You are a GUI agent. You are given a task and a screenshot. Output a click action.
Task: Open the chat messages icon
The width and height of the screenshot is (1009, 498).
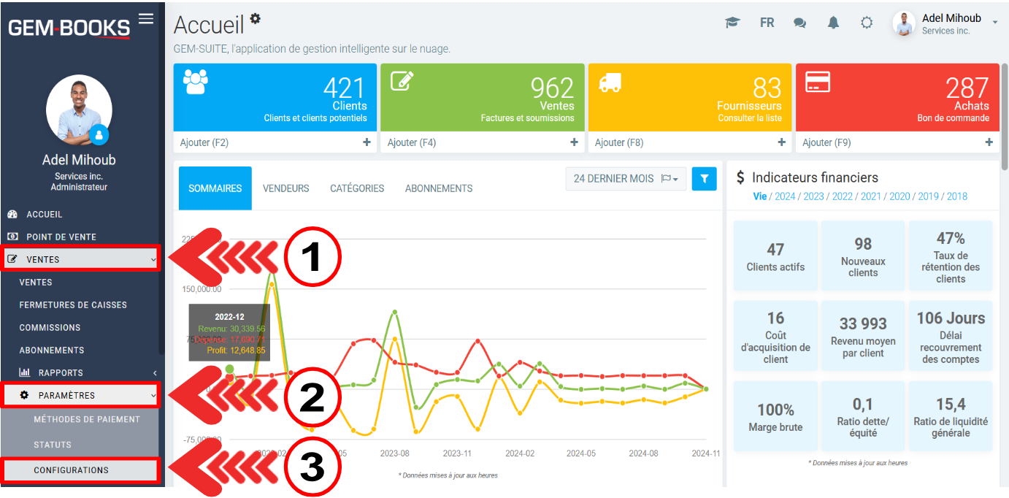pos(799,23)
